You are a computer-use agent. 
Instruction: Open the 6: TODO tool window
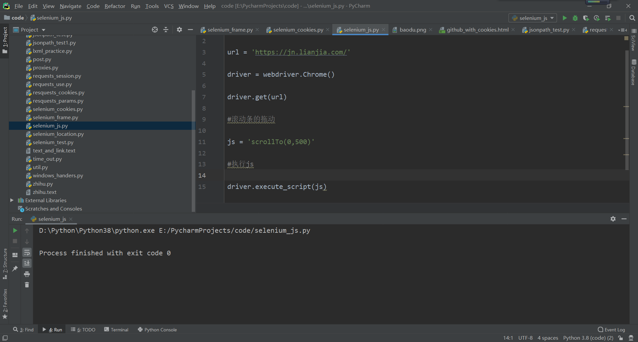point(83,329)
